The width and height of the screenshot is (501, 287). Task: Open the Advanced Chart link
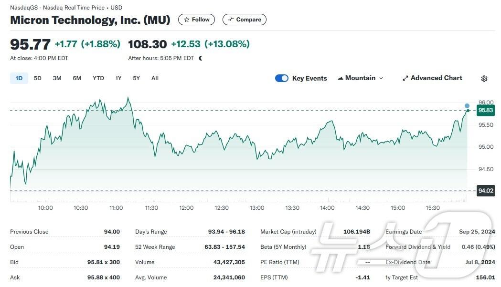[436, 78]
